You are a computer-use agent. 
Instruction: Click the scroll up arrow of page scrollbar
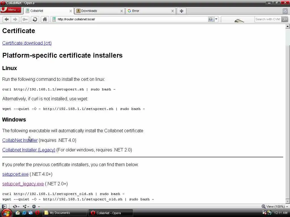click(x=288, y=26)
